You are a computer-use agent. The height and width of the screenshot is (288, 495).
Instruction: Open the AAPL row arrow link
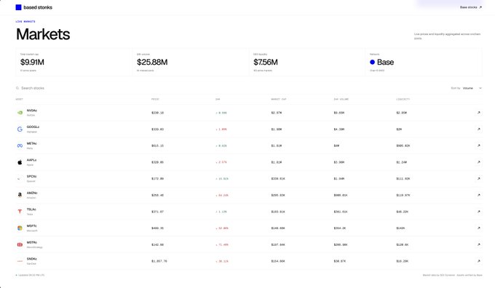(478, 162)
